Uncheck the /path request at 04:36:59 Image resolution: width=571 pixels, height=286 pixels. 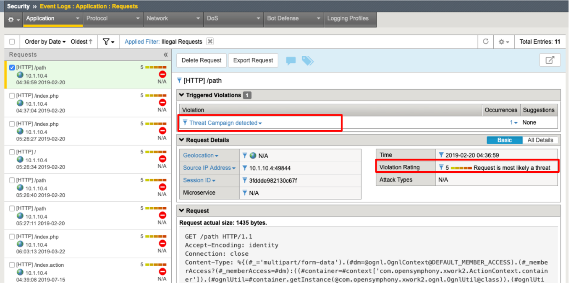[12, 68]
